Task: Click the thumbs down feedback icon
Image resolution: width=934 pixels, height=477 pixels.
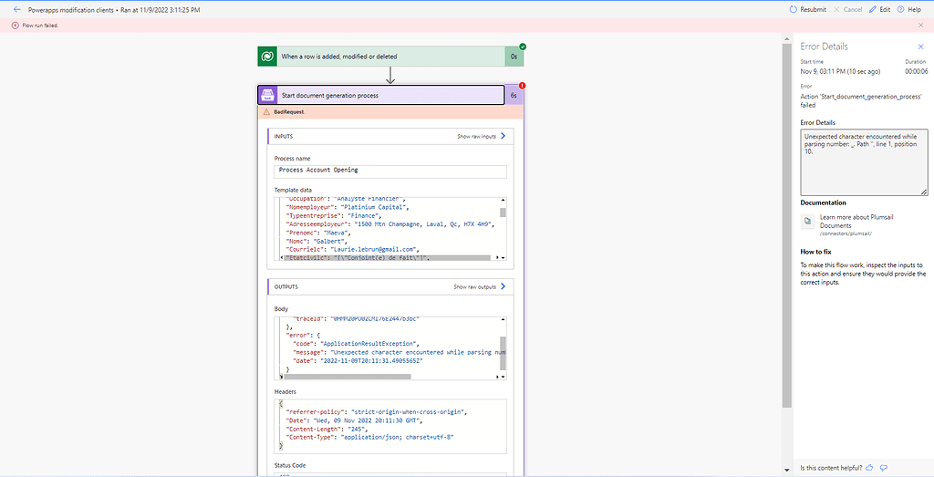Action: click(x=883, y=467)
